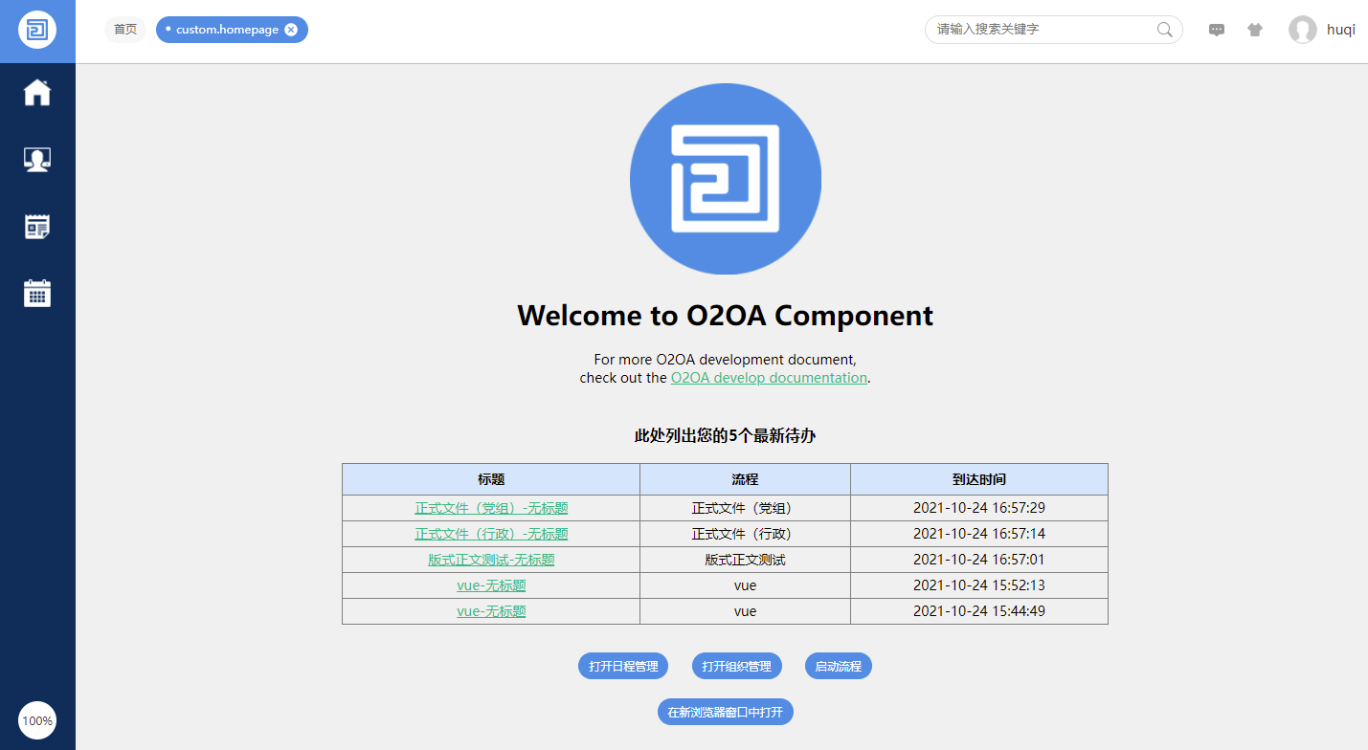The image size is (1368, 750).
Task: Open the calendar icon in sidebar
Action: click(x=37, y=294)
